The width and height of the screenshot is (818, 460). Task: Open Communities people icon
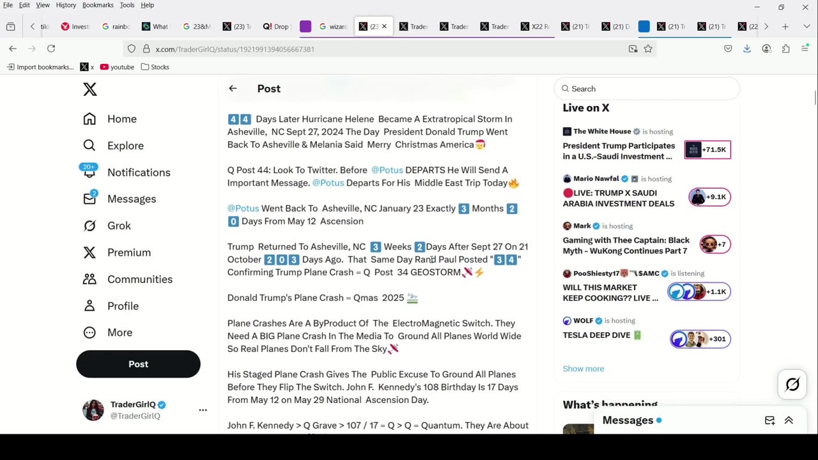89,279
